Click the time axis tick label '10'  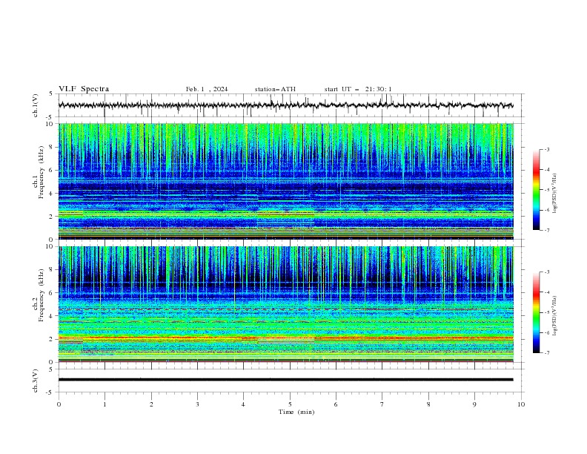point(521,404)
